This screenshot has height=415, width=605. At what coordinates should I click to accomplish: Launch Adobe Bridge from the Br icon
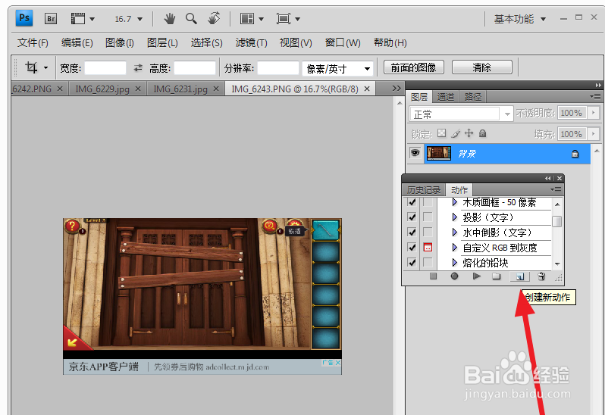(x=51, y=18)
